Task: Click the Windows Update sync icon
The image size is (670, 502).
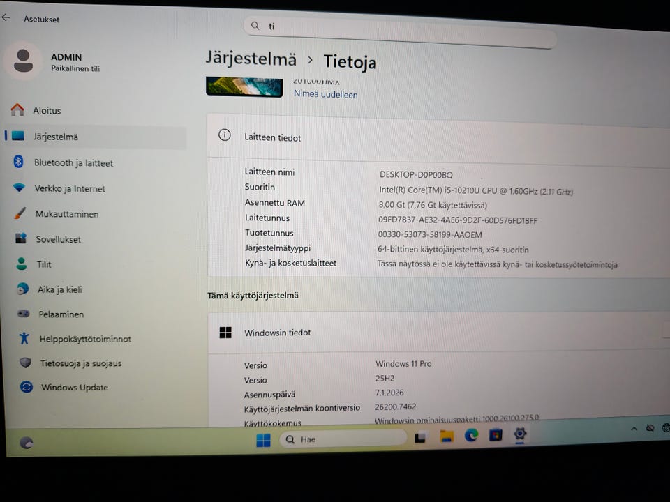Action: tap(27, 387)
